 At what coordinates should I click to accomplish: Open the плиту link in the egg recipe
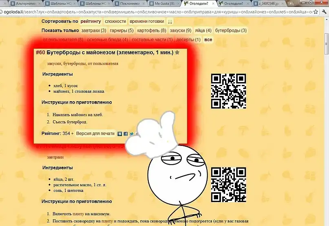point(78,214)
